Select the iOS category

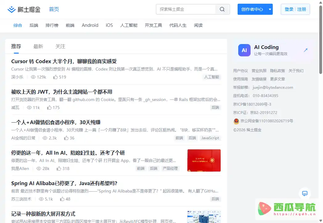[x=109, y=25]
